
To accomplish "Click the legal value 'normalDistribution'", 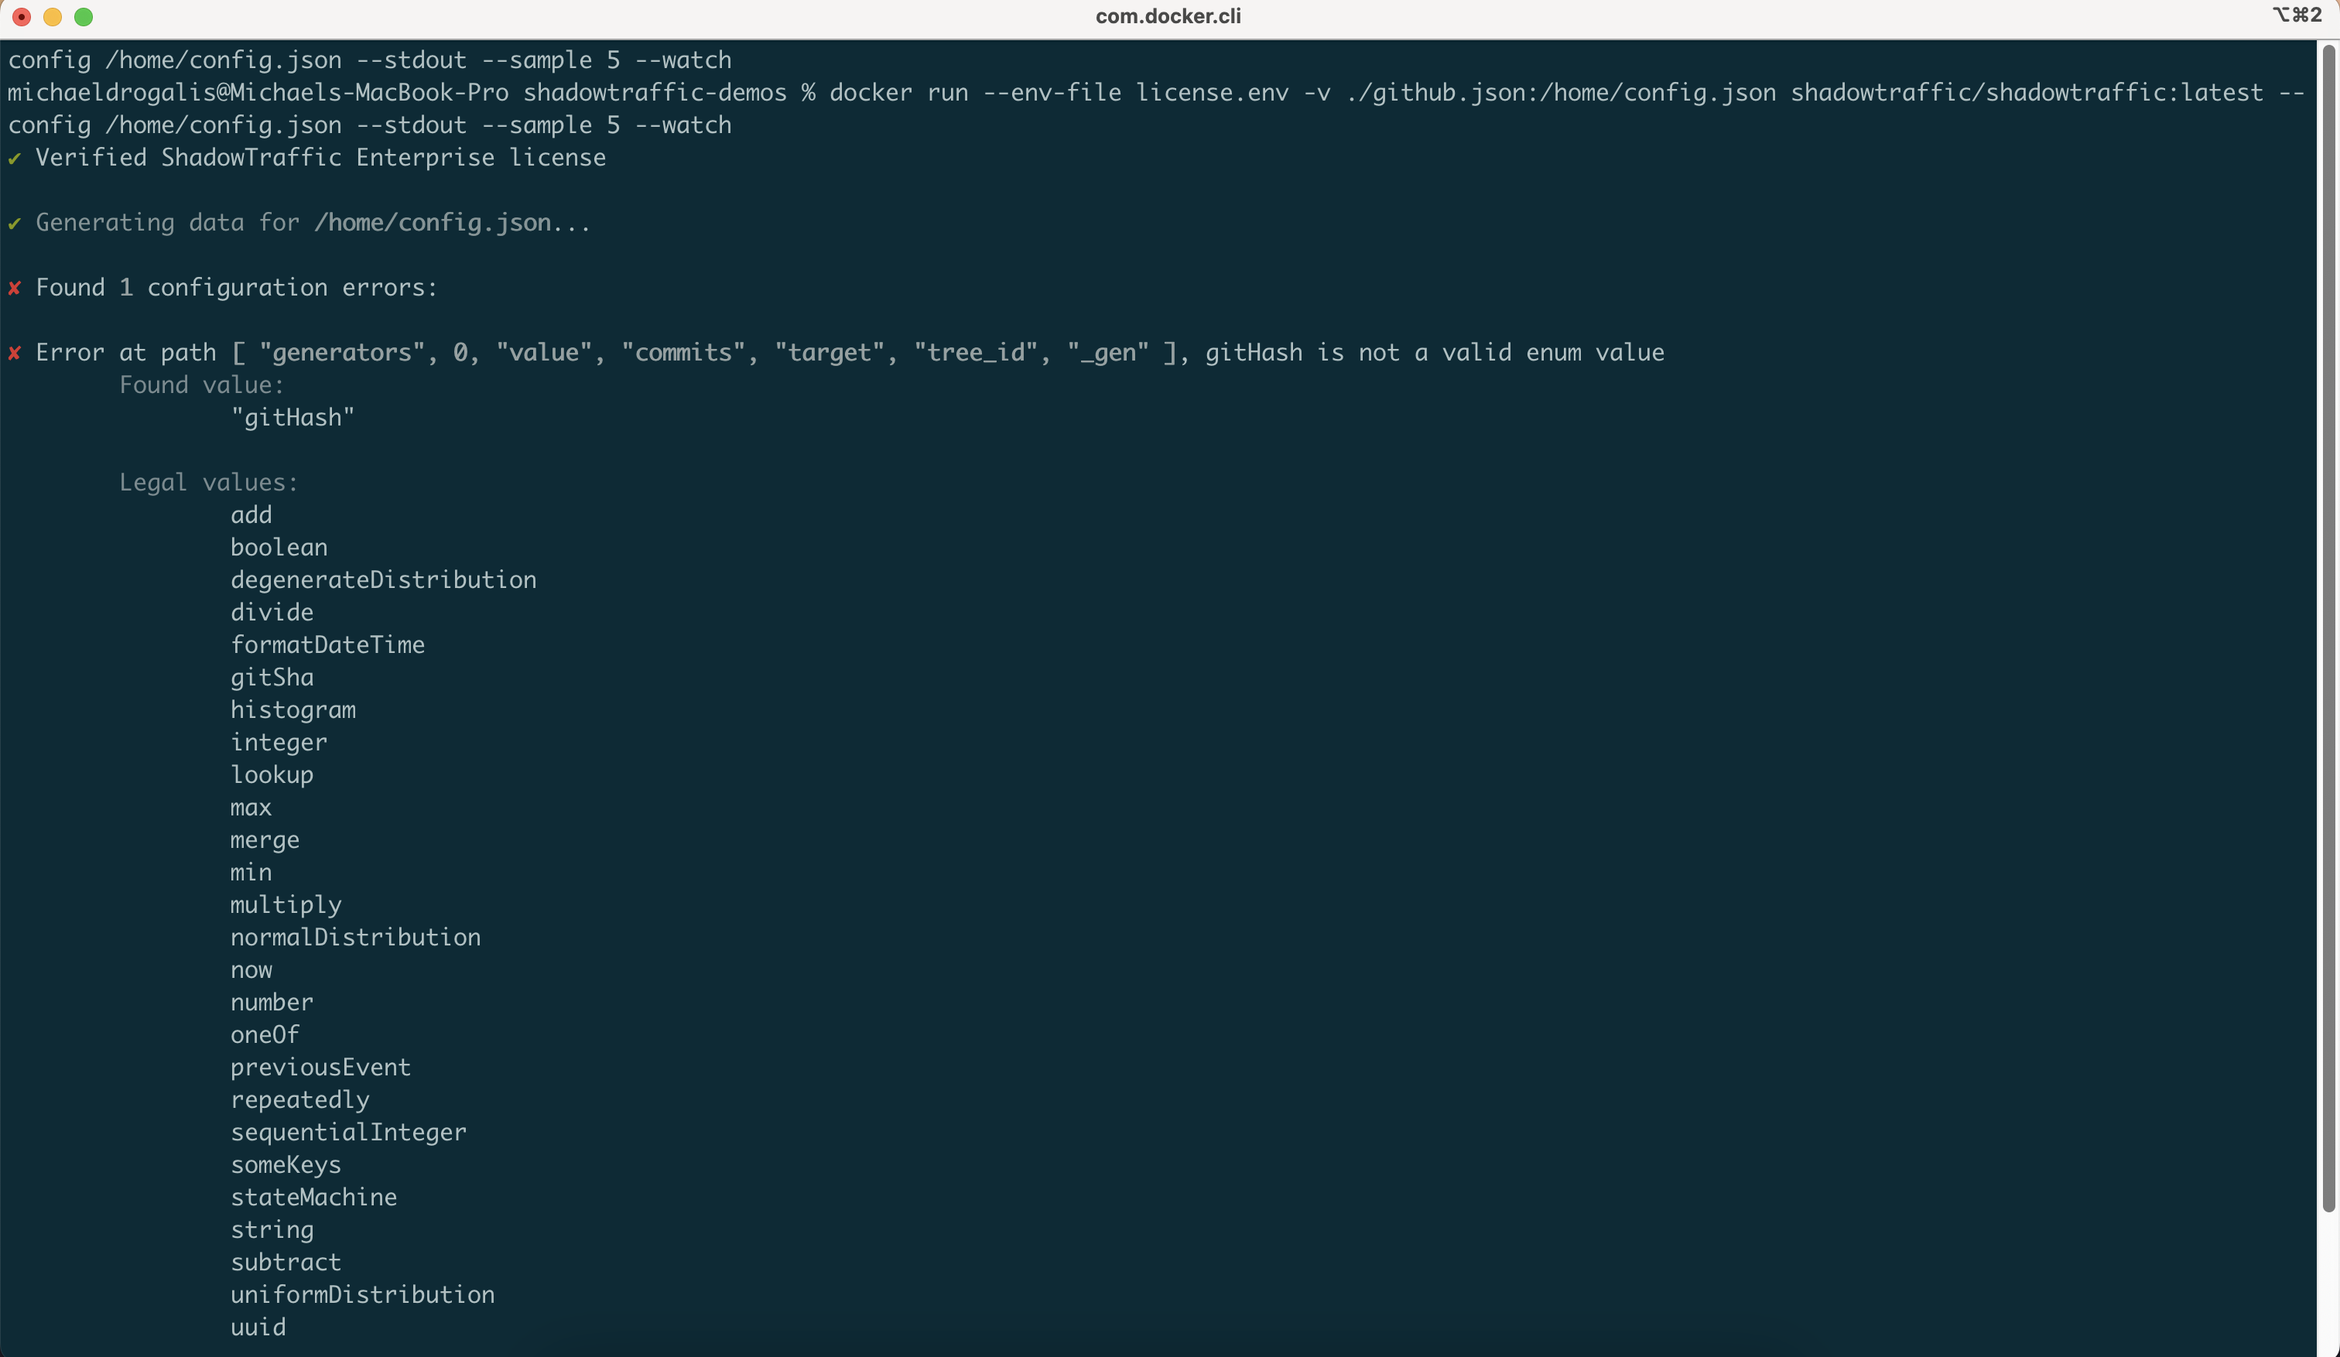I will point(356,938).
